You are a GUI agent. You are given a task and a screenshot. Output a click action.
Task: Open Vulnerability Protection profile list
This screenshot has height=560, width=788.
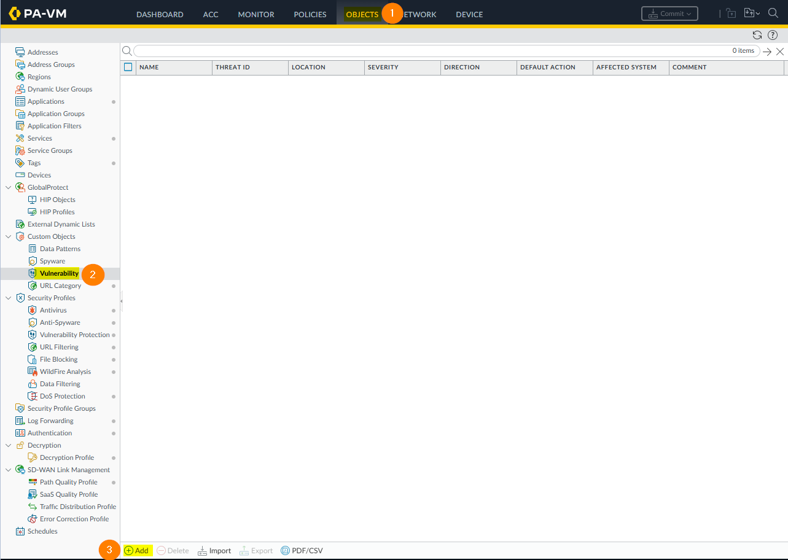(75, 335)
